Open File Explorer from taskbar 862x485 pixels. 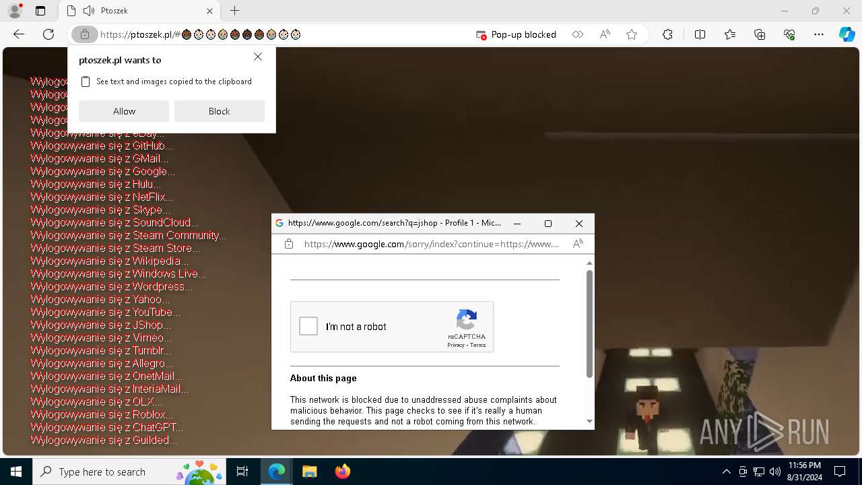pos(309,472)
